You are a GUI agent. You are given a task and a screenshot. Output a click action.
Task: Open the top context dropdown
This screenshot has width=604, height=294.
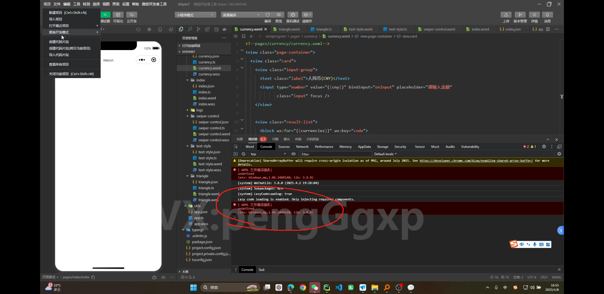268,154
